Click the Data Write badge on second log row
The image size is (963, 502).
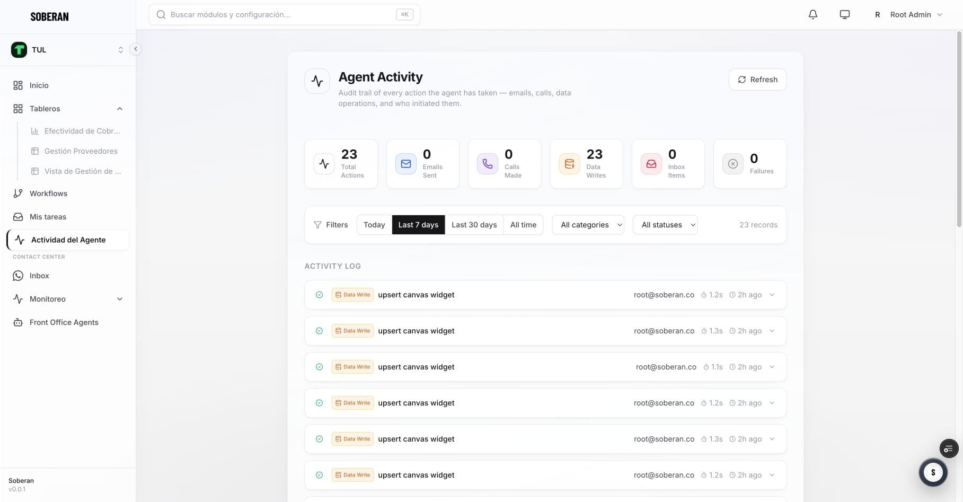[x=352, y=331]
